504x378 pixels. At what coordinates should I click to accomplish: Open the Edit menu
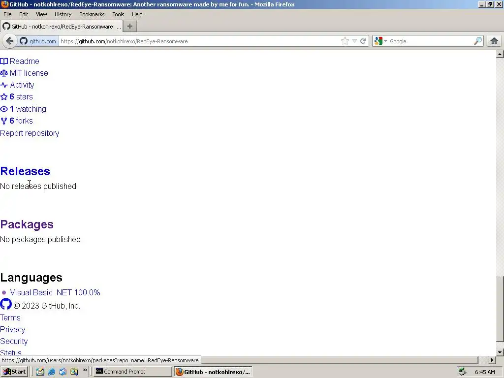(x=24, y=14)
